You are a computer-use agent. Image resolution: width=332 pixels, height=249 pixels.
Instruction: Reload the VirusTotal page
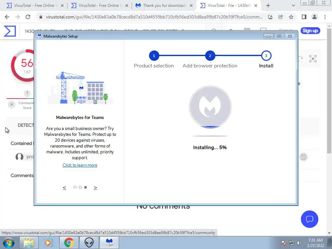click(x=28, y=17)
